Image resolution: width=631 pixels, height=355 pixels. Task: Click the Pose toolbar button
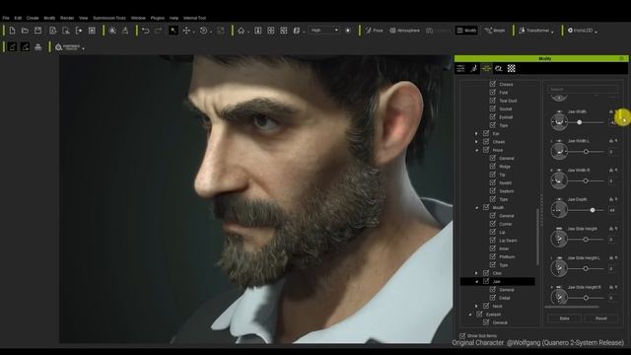click(375, 31)
